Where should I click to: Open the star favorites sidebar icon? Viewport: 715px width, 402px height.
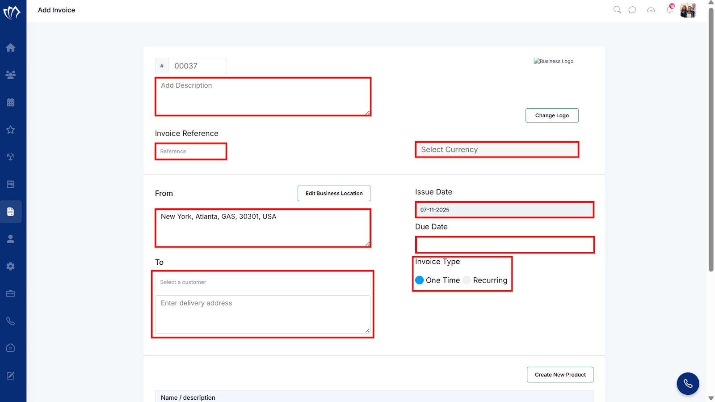click(11, 130)
